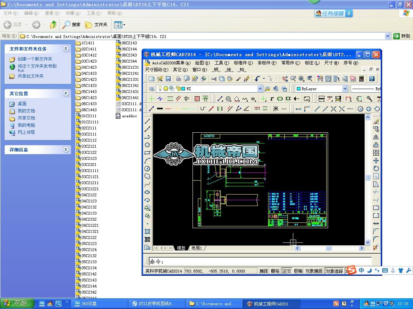Click the 共享此文件夹 link
Screen dimensions: 413x309
point(30,76)
